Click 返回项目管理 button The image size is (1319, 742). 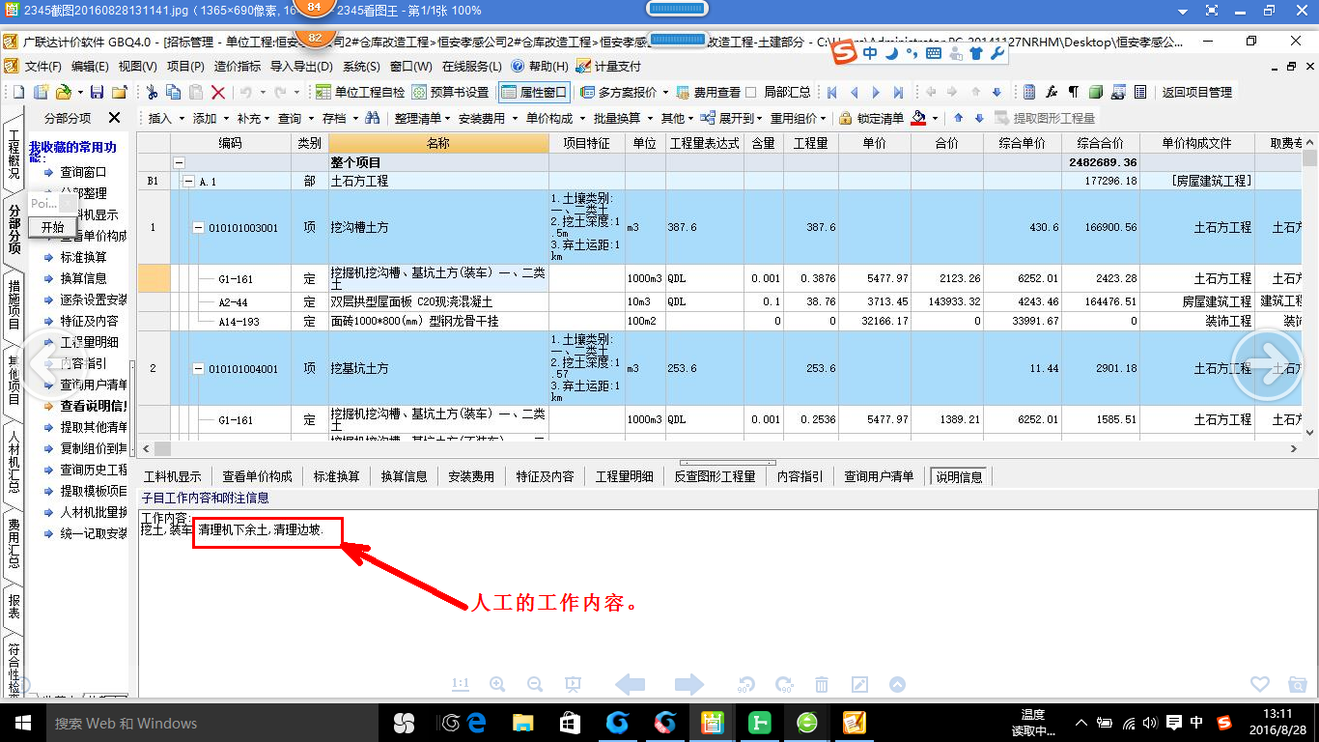tap(1196, 92)
